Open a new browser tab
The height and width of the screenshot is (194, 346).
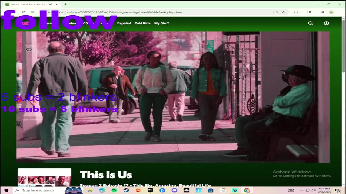65,4
